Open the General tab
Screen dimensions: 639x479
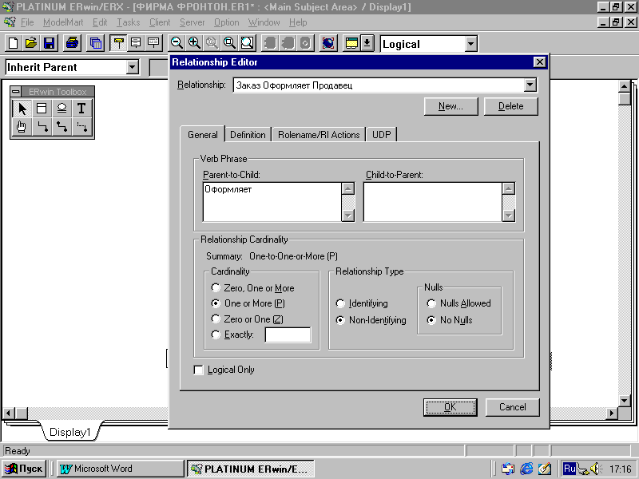point(203,135)
